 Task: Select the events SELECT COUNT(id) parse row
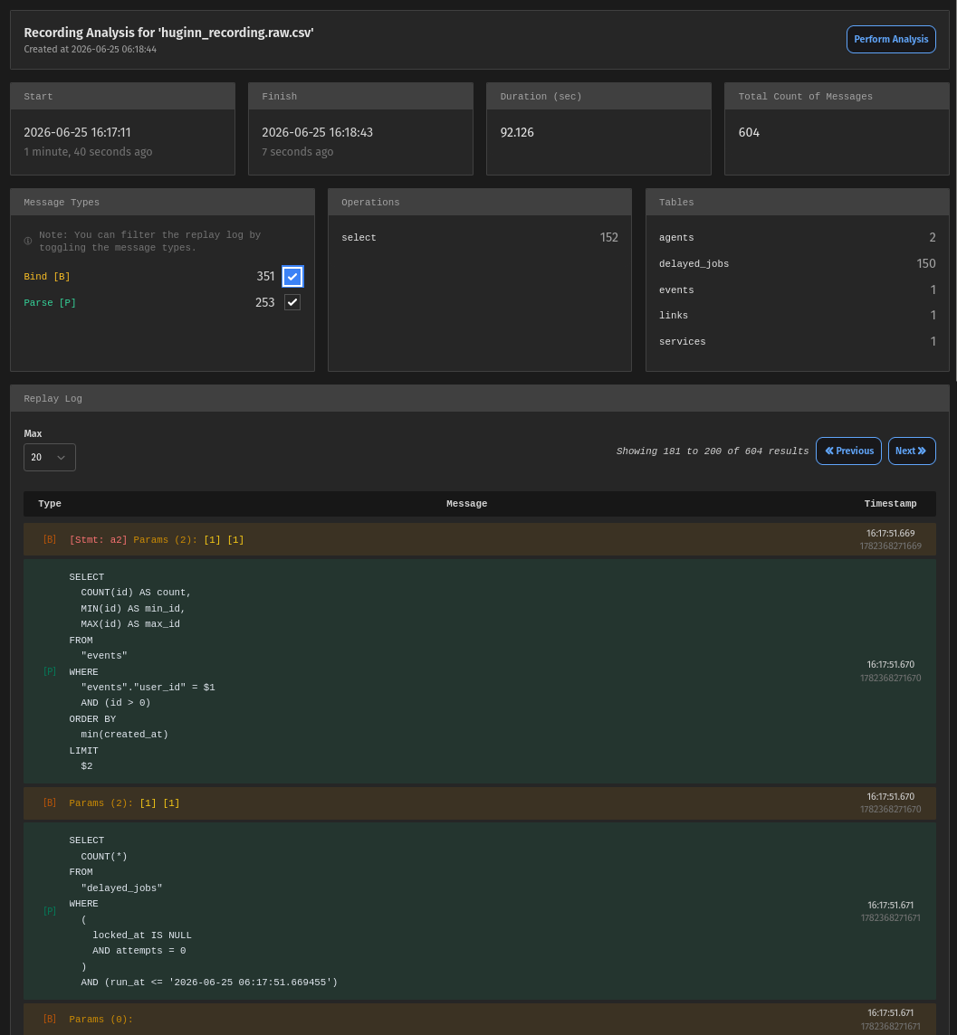tap(480, 671)
